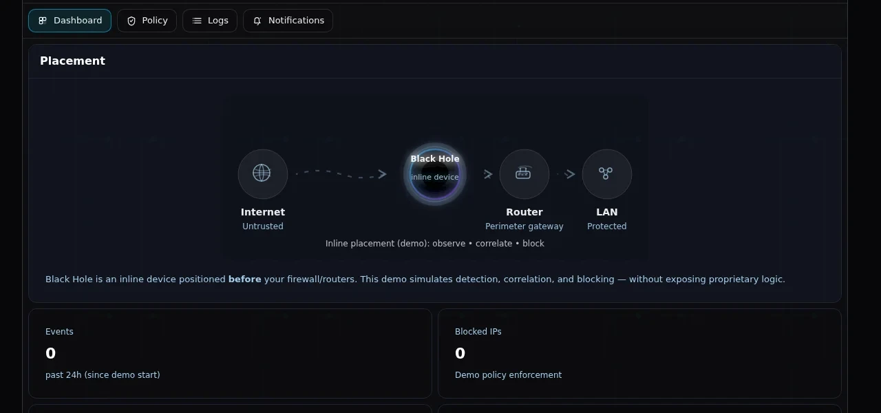Image resolution: width=881 pixels, height=413 pixels.
Task: Click the Router perimeter gateway icon
Action: (x=524, y=173)
